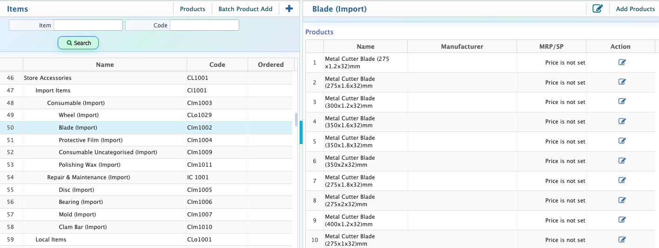The image size is (659, 248).
Task: Edit product Metal Cutter Blade (350x1.8x32)mm
Action: [622, 141]
